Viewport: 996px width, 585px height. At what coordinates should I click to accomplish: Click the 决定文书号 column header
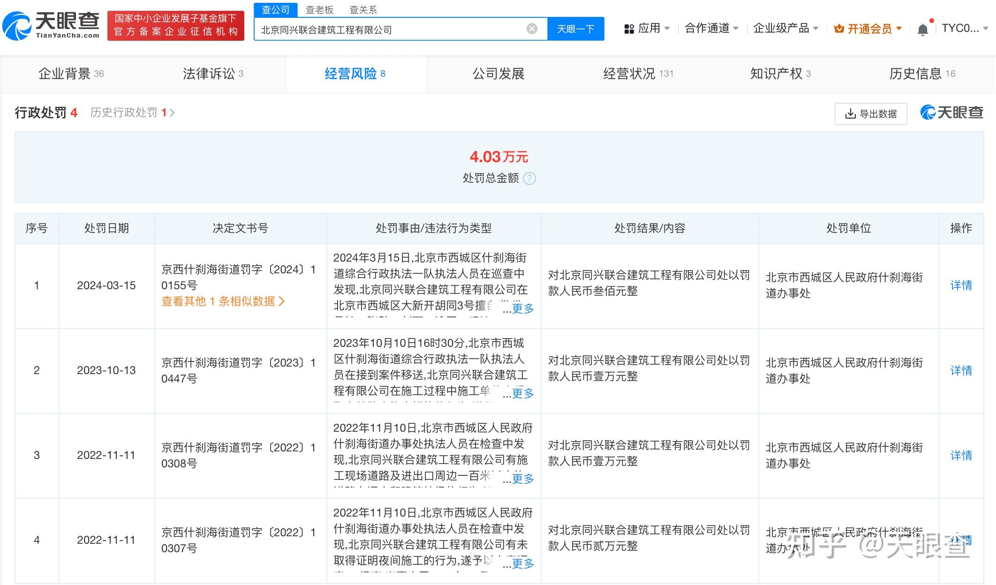coord(240,228)
